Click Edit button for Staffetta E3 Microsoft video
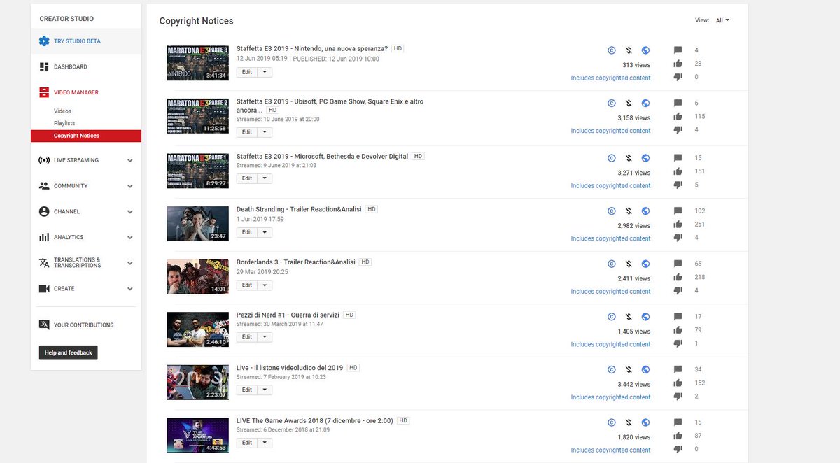The width and height of the screenshot is (840, 463). tap(247, 178)
